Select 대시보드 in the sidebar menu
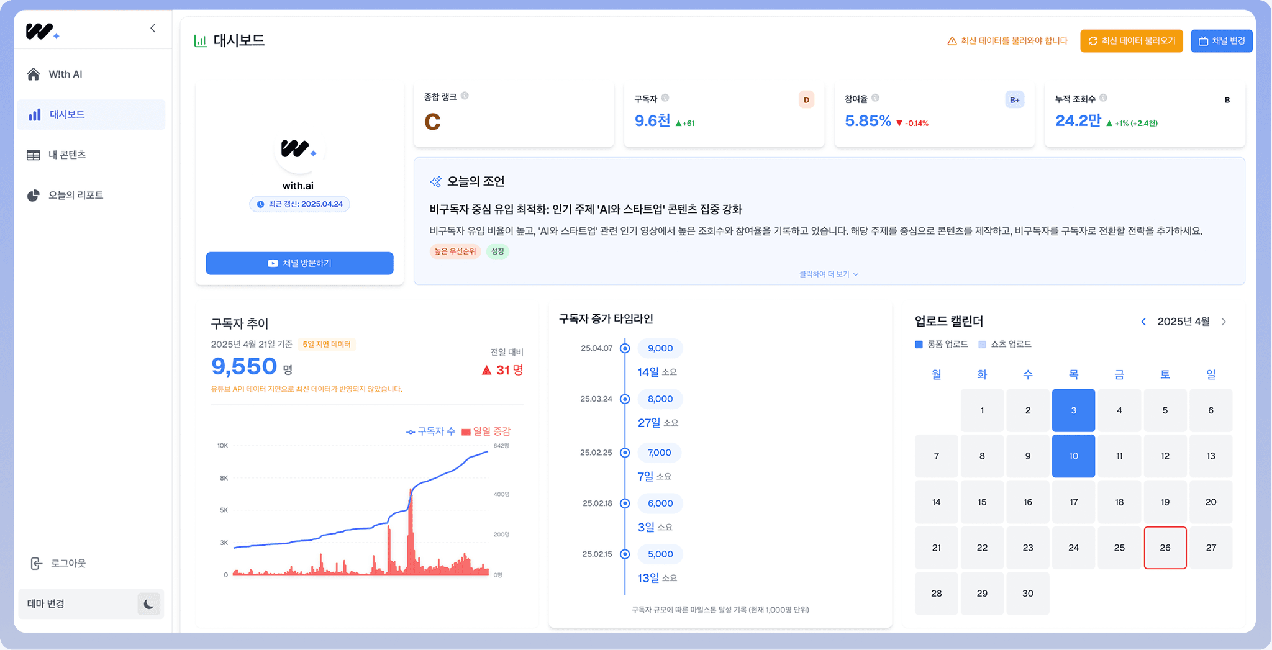Screen dimensions: 1272x650 (91, 115)
